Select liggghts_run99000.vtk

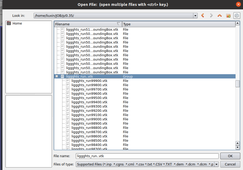(89, 119)
